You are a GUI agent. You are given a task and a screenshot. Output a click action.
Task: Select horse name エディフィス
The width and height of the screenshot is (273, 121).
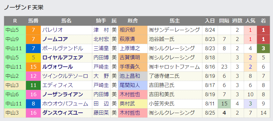[58, 85]
